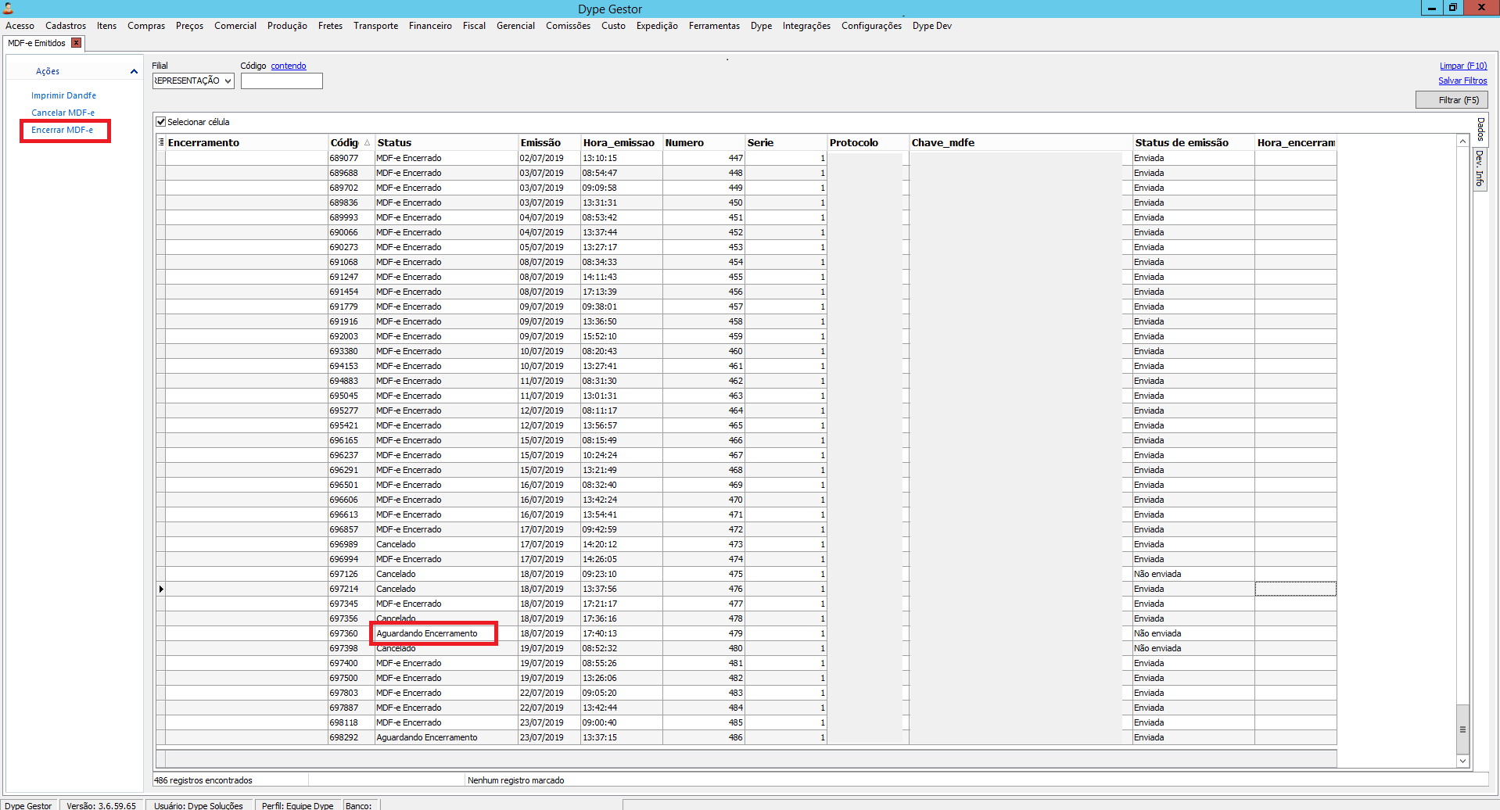Click the Status column header

point(446,142)
